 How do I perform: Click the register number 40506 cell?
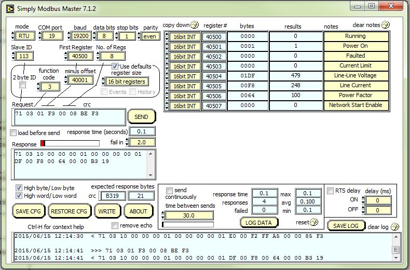click(214, 96)
